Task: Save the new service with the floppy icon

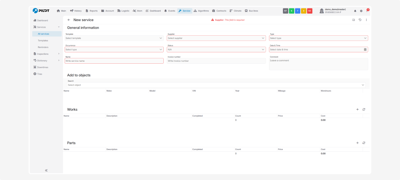Action: click(x=354, y=20)
